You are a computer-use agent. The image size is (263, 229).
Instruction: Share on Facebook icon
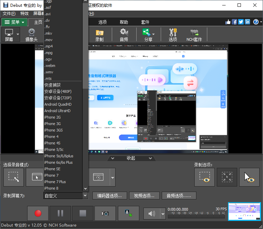(x=234, y=22)
